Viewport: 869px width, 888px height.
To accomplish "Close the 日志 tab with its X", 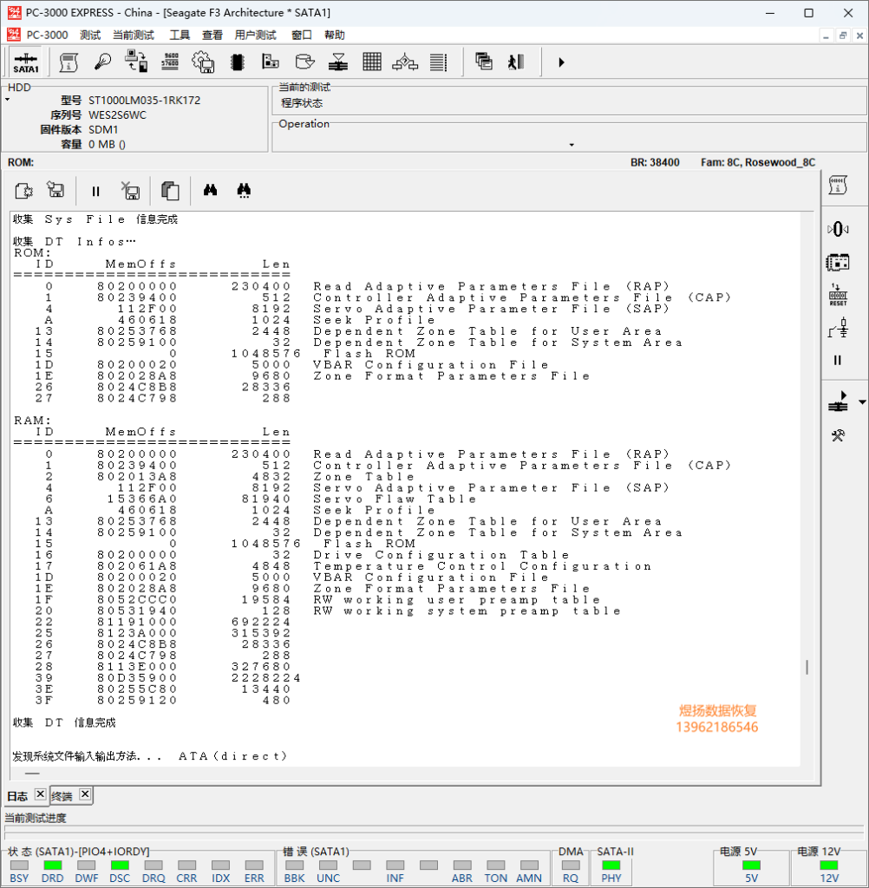I will [40, 794].
